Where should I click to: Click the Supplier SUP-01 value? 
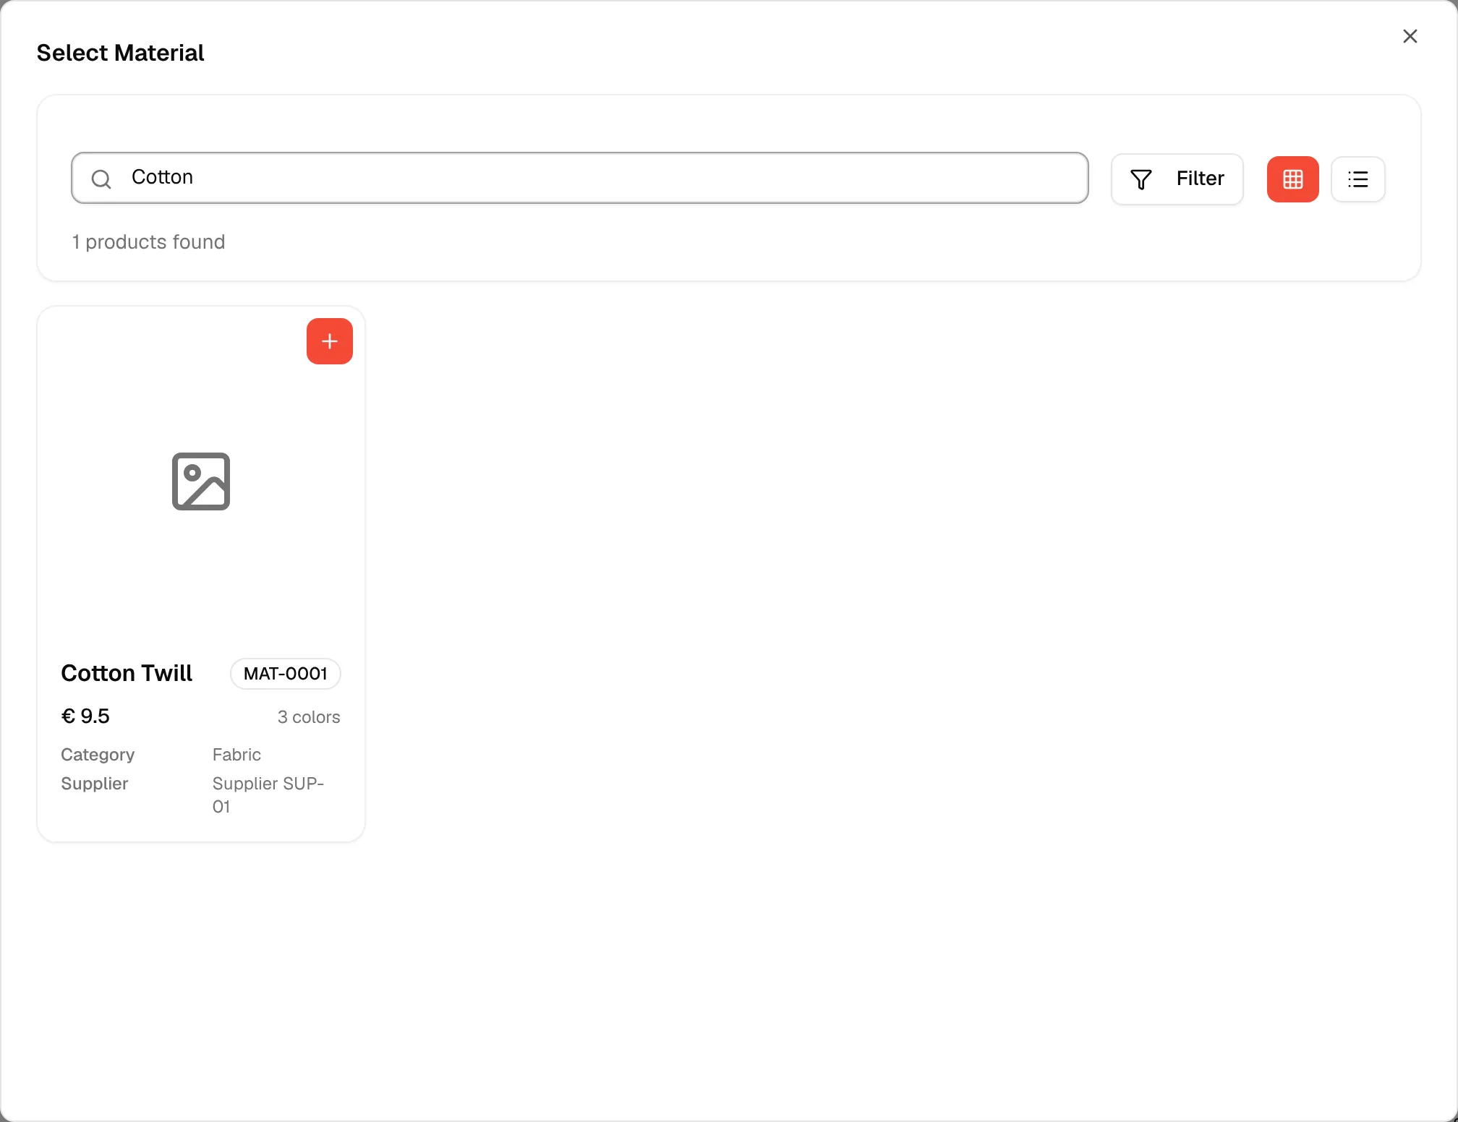[268, 795]
